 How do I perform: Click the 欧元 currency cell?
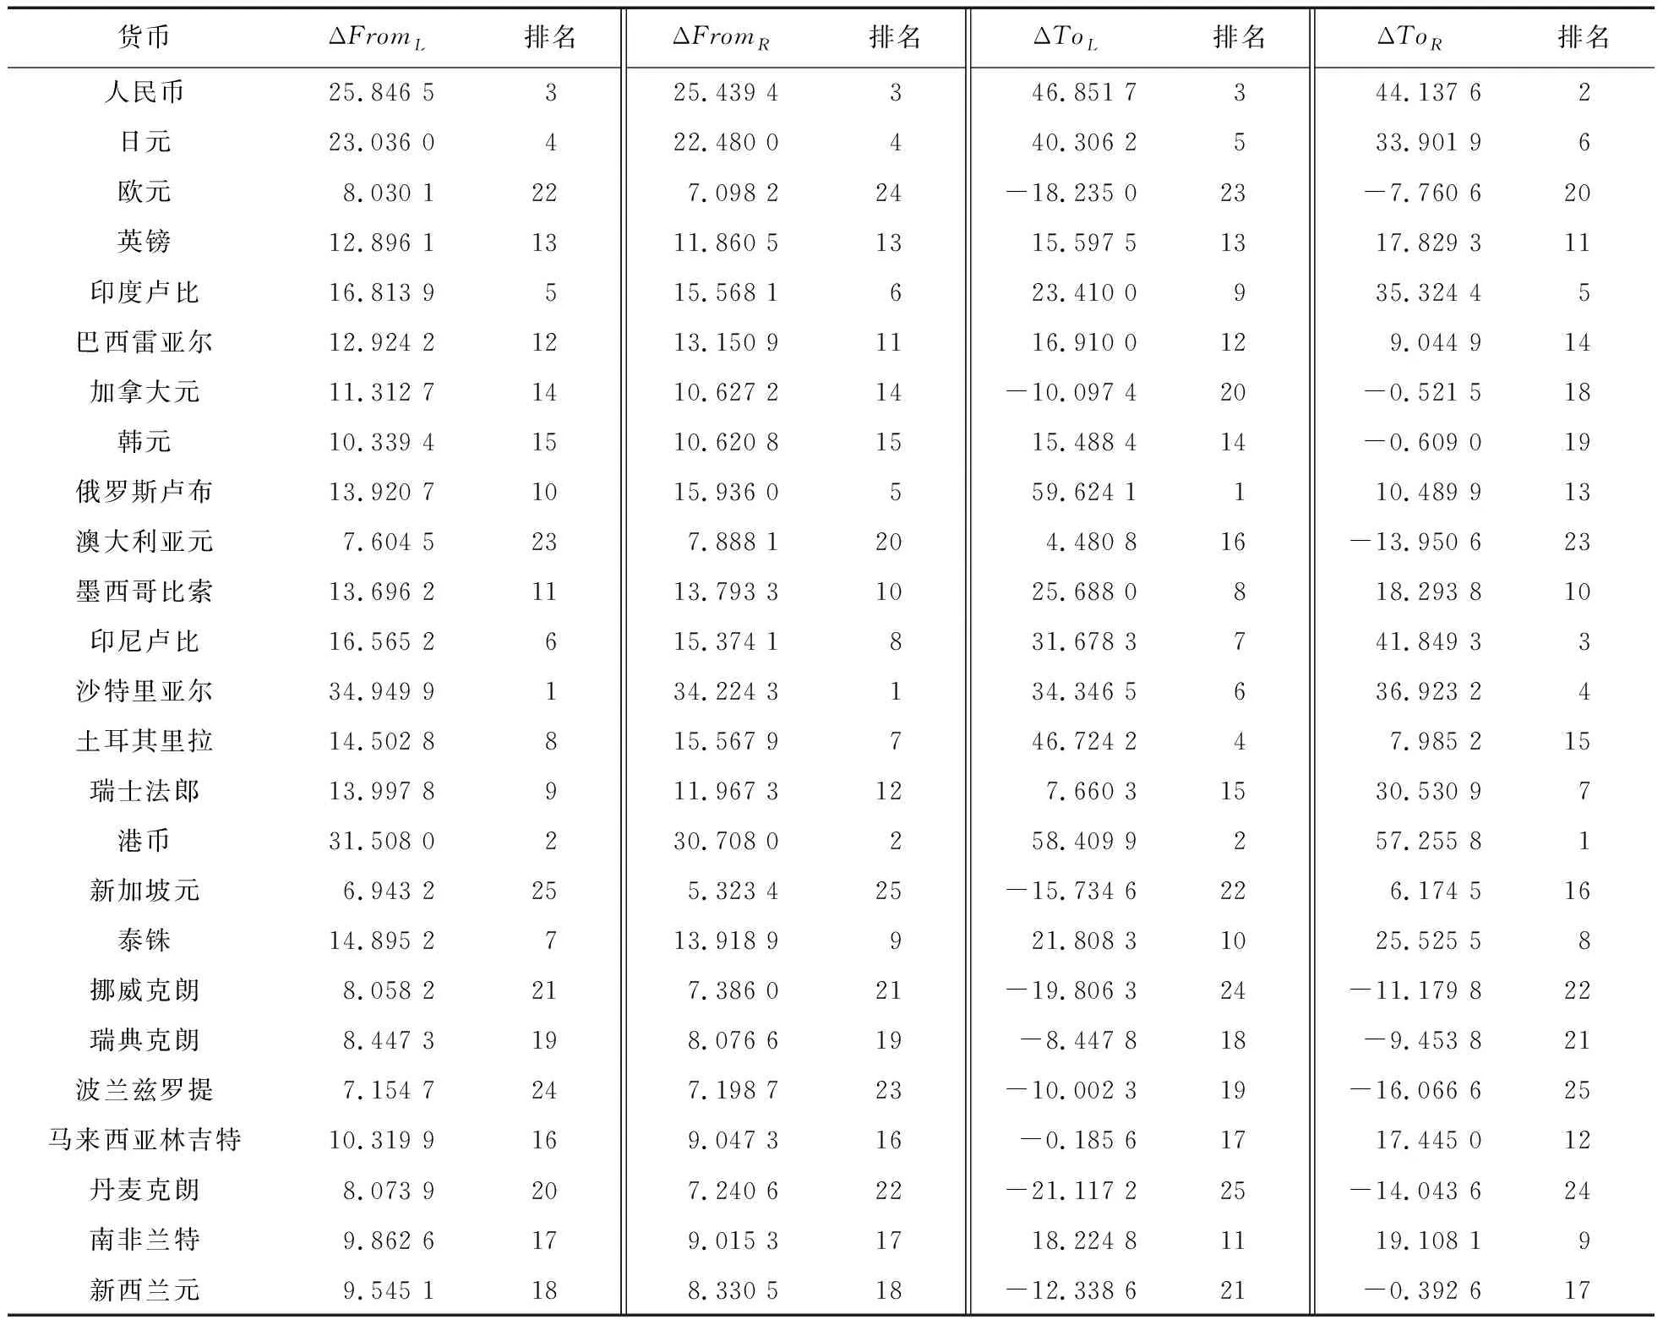coord(144,191)
